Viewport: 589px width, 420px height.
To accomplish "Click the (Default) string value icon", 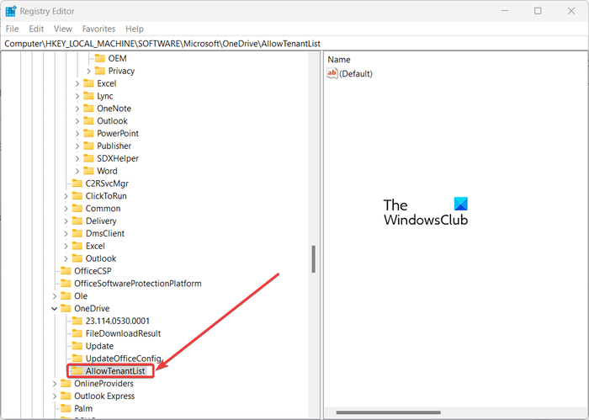I will (x=332, y=73).
